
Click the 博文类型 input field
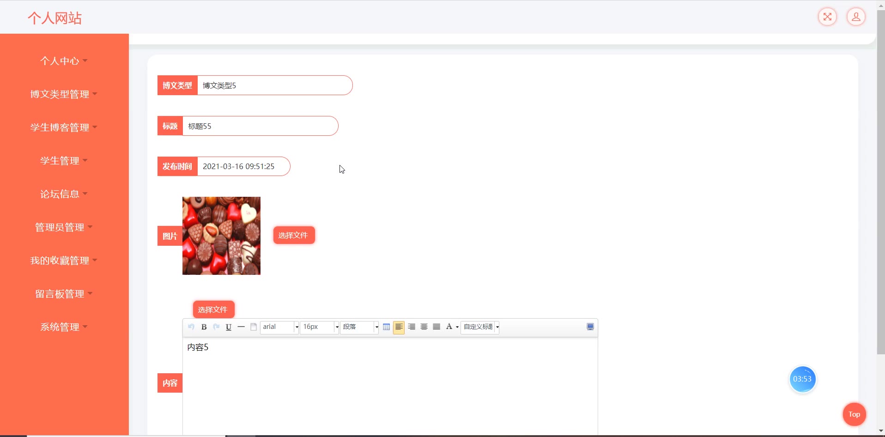275,85
